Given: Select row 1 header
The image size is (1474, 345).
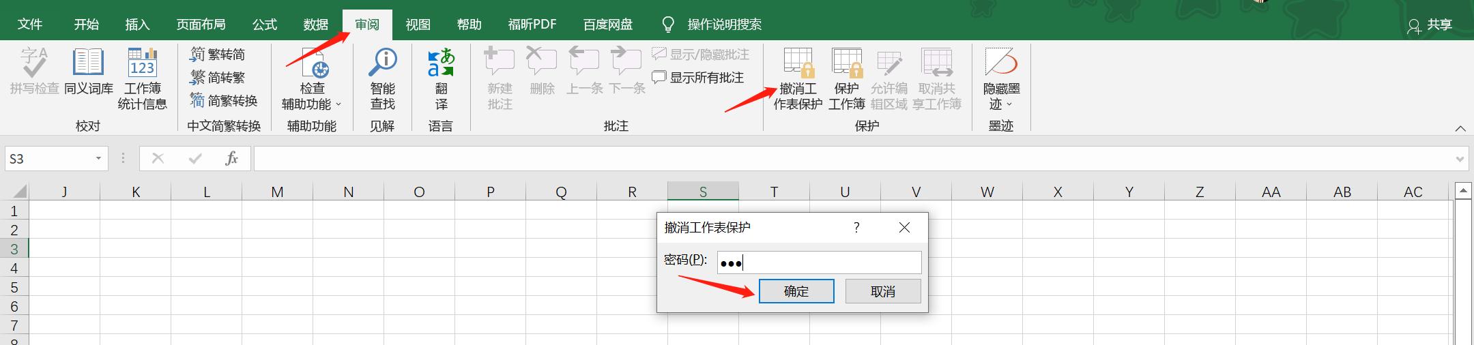Looking at the screenshot, I should [14, 211].
